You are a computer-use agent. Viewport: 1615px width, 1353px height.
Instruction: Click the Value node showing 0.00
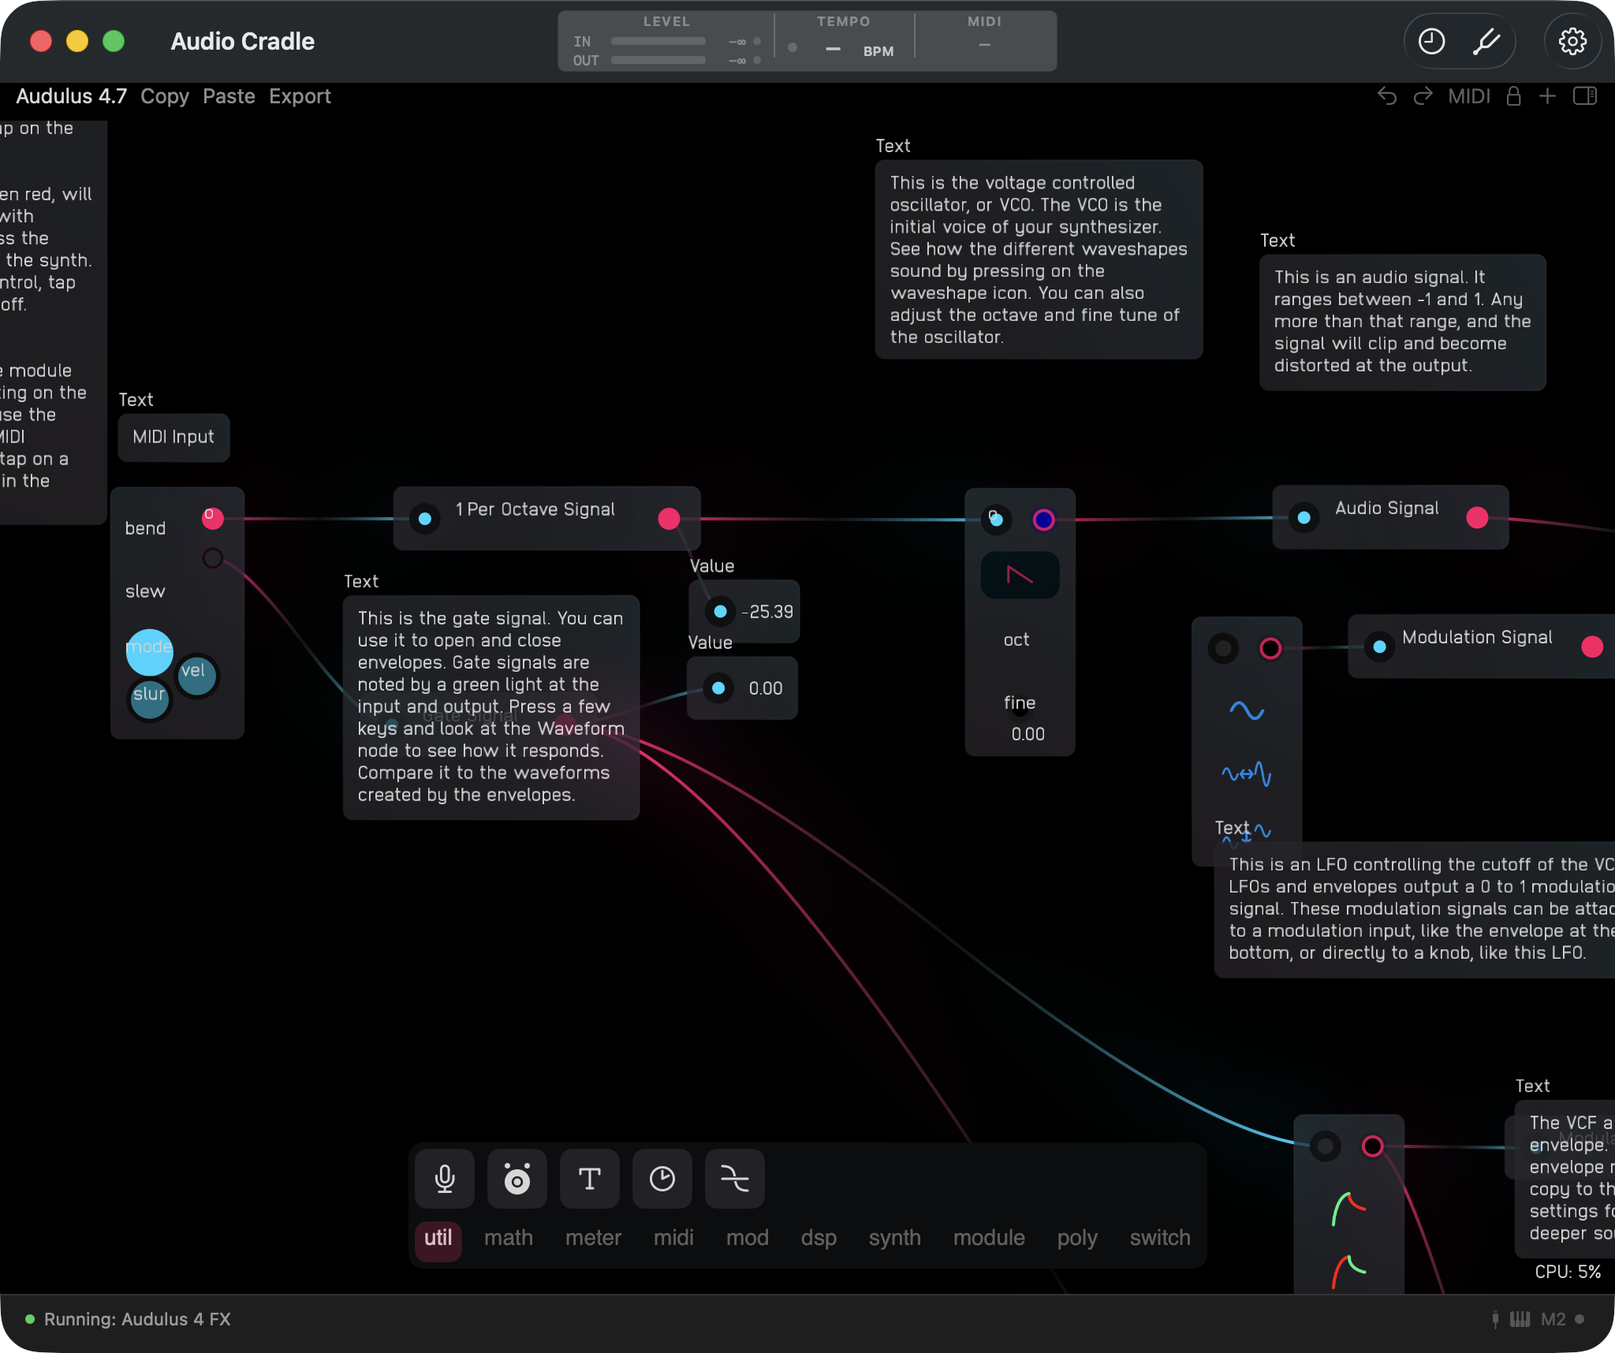(x=742, y=688)
